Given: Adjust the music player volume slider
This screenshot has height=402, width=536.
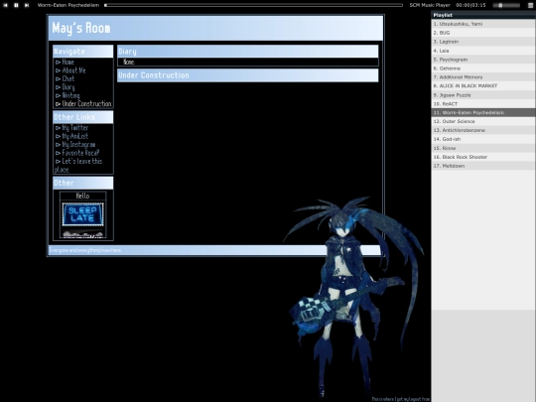Looking at the screenshot, I should pos(506,5).
